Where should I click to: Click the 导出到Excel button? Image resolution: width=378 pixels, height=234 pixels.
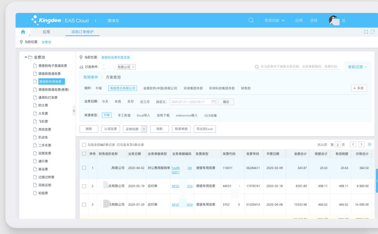tap(205, 129)
